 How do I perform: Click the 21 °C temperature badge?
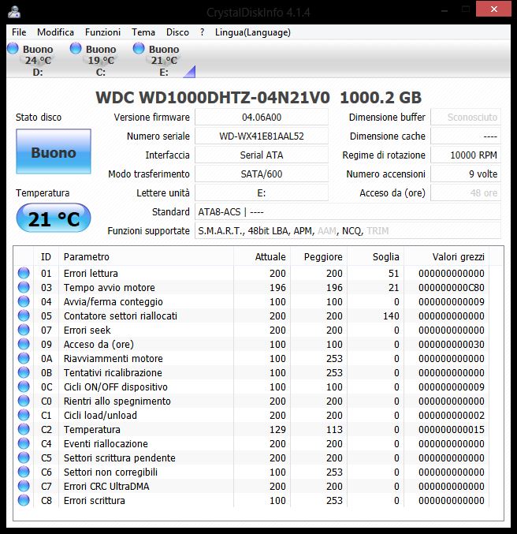(54, 218)
